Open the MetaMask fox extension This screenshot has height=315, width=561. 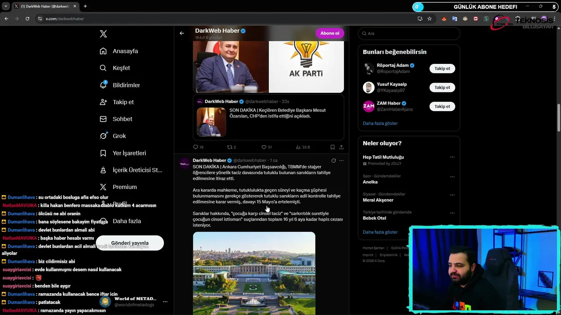pos(444,19)
